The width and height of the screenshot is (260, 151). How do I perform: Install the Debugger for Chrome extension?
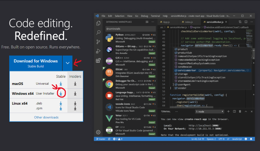[x=152, y=88]
